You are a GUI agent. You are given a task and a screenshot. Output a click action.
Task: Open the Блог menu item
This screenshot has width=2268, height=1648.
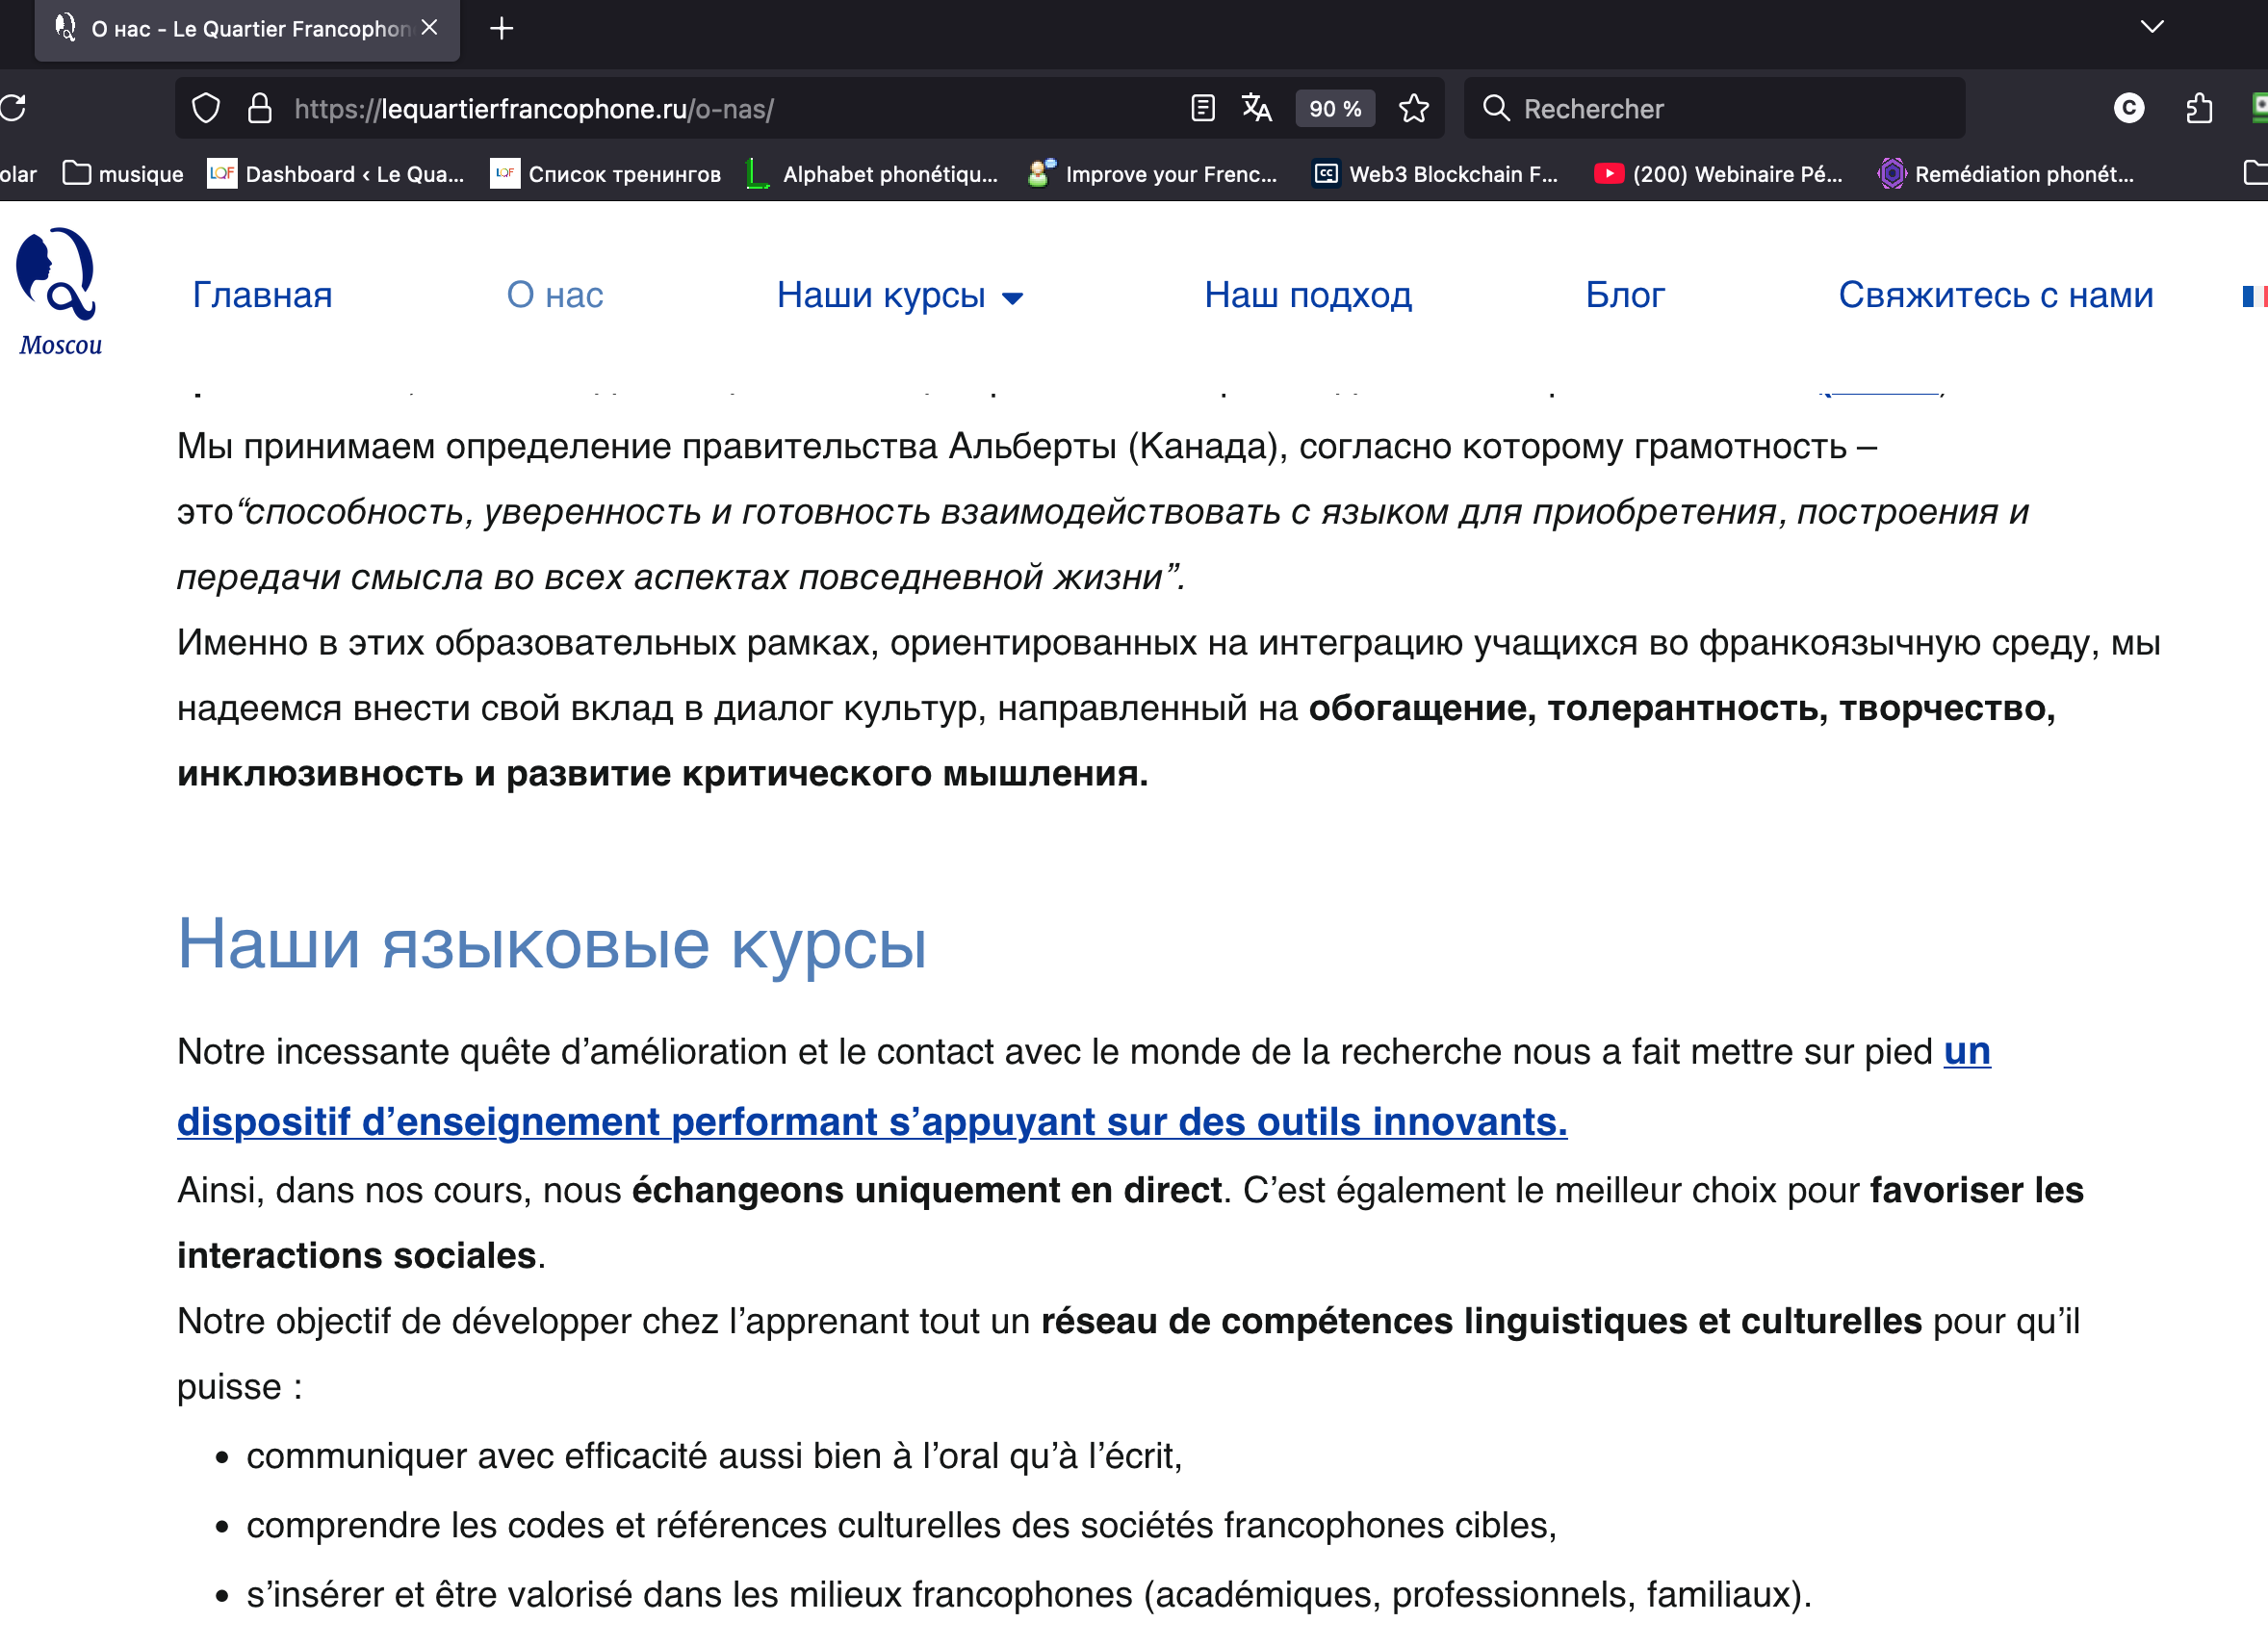tap(1625, 295)
